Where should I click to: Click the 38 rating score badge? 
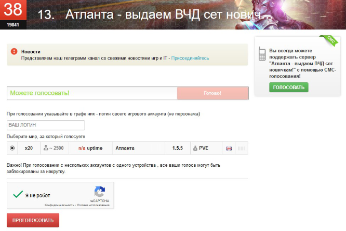pyautogui.click(x=13, y=15)
